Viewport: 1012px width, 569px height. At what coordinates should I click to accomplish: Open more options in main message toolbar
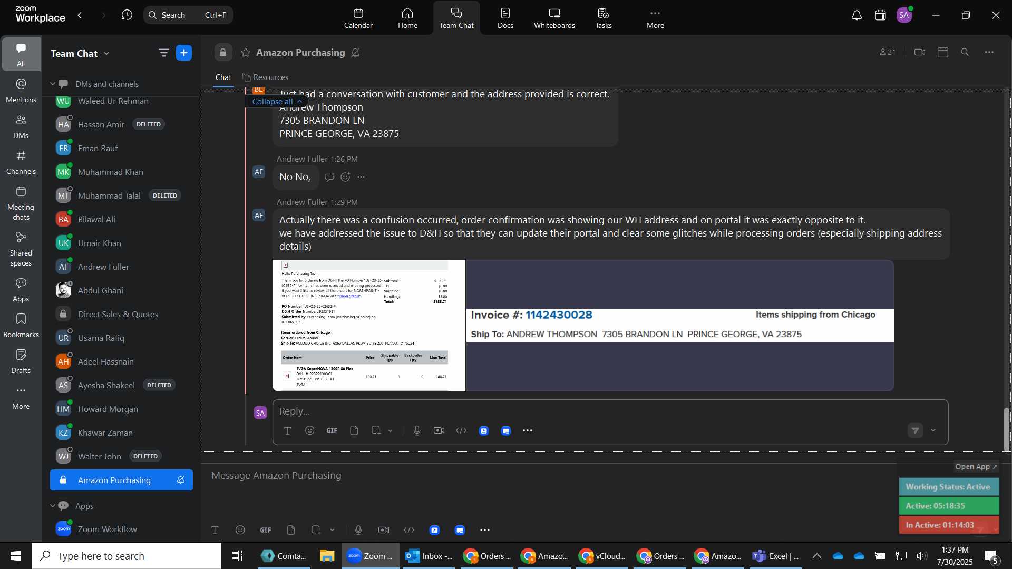(x=485, y=530)
